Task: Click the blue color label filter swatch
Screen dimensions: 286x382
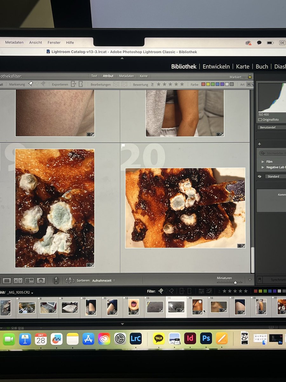Action: click(x=217, y=84)
